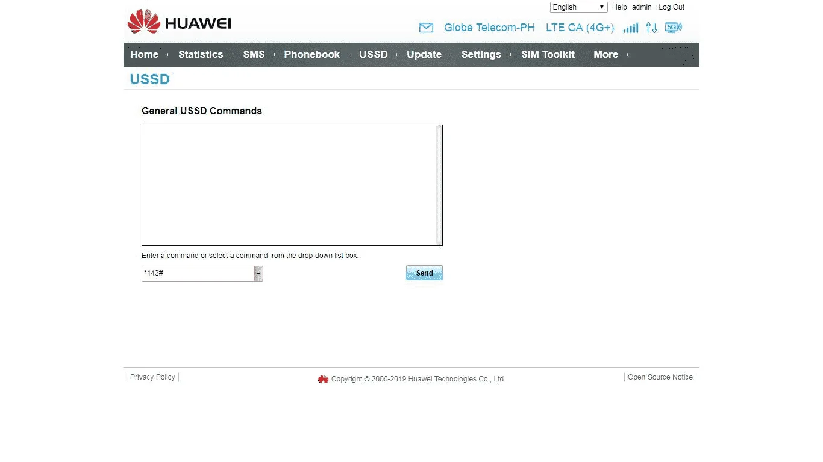
Task: Click the Globe Telecom-PH operator name
Action: click(x=489, y=28)
